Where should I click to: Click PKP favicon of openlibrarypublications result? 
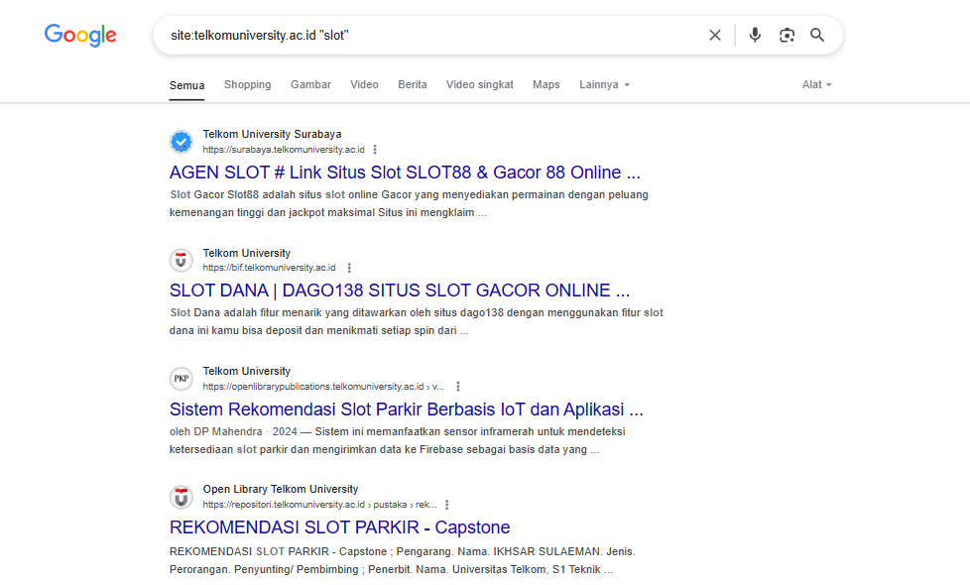[182, 379]
